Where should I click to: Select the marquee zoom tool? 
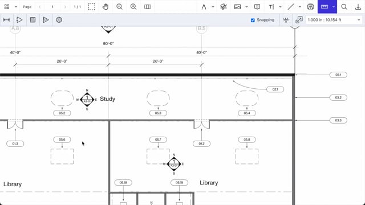[92, 7]
